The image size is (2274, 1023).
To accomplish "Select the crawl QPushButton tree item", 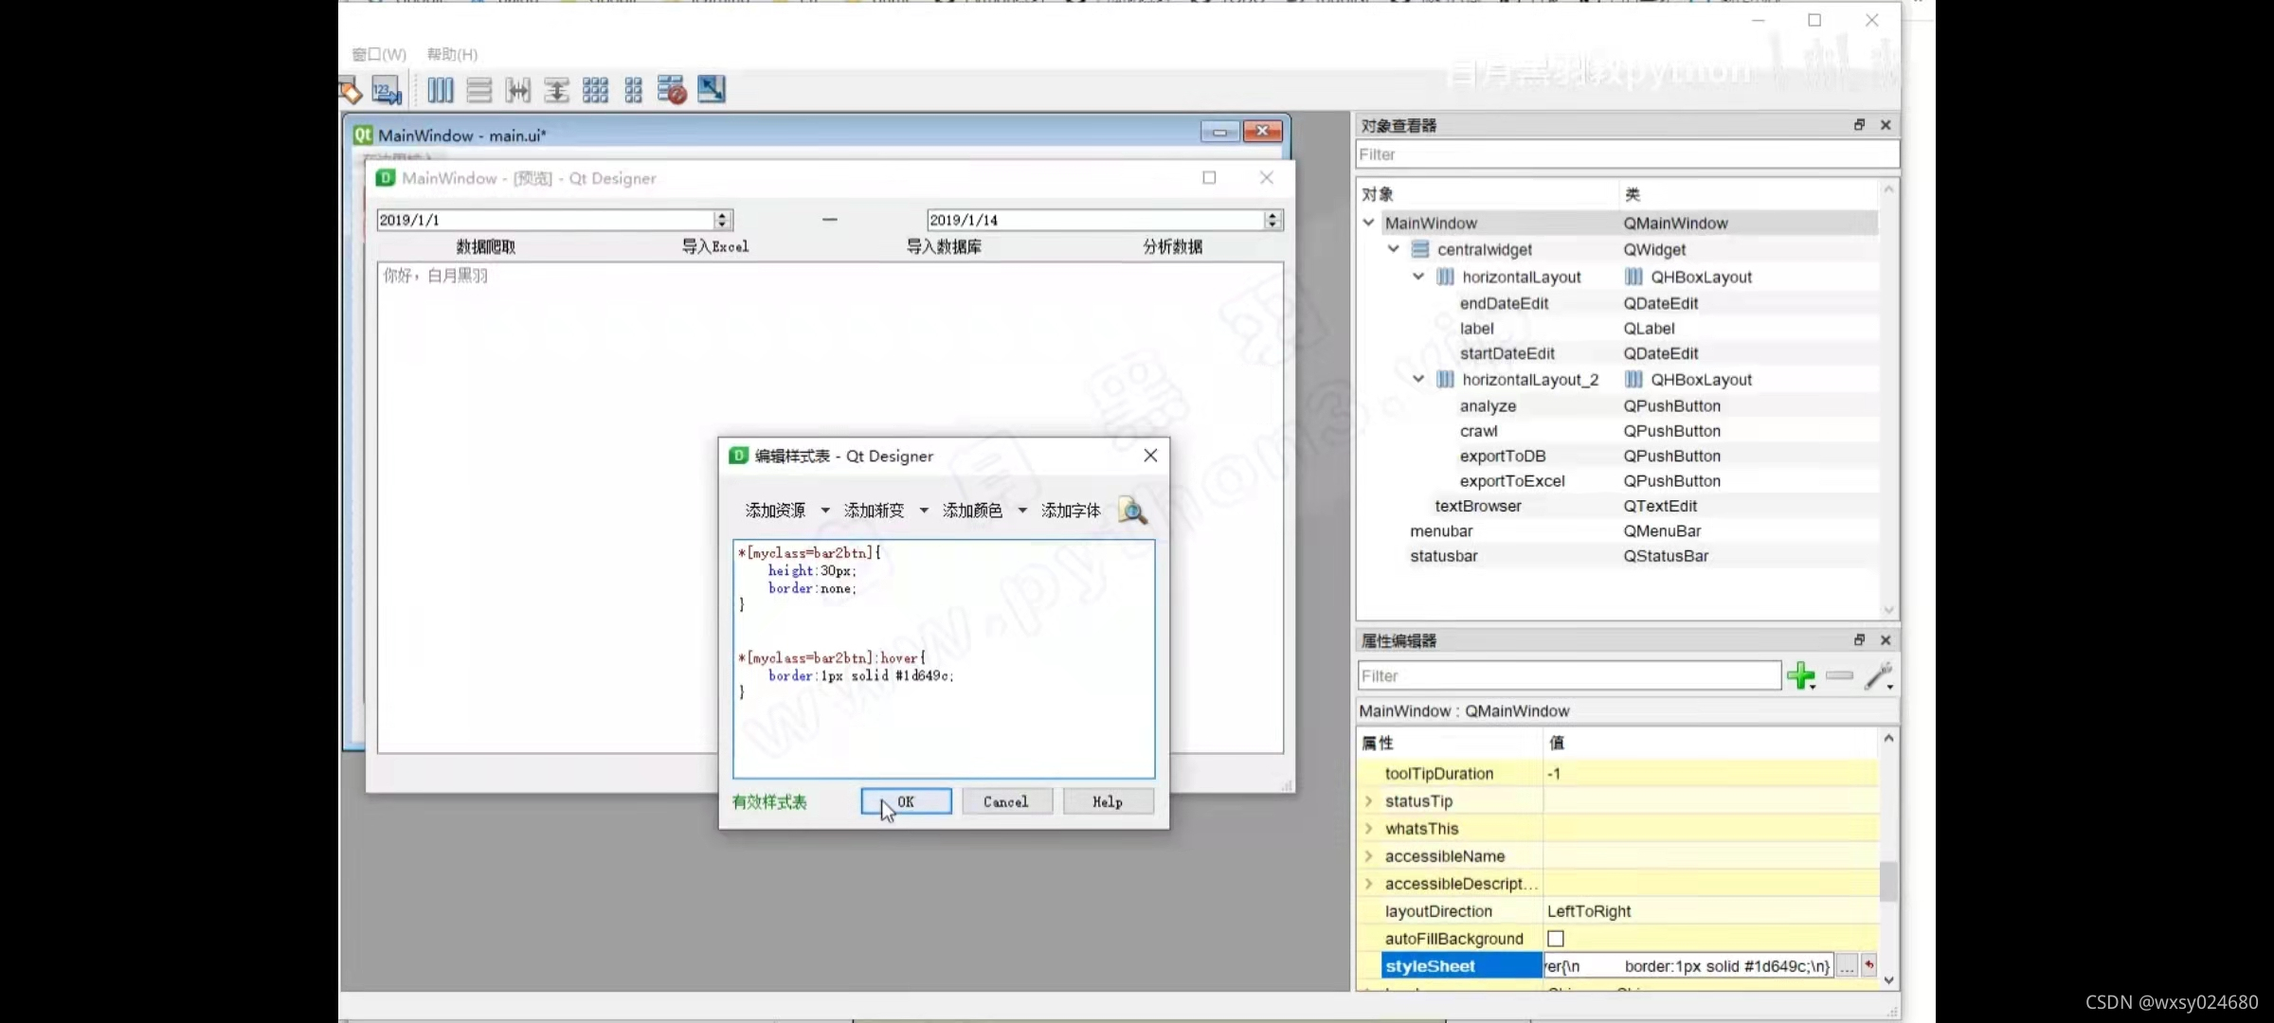I will click(x=1480, y=431).
